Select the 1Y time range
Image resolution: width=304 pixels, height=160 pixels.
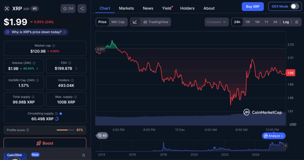tap(266, 22)
